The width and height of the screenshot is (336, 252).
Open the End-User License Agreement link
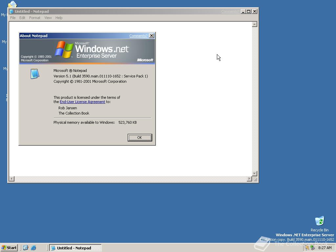(x=82, y=102)
